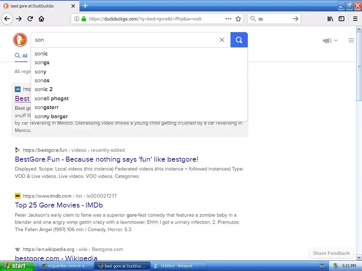Click browser search bar containing 'so'
The width and height of the screenshot is (362, 271).
point(274,19)
